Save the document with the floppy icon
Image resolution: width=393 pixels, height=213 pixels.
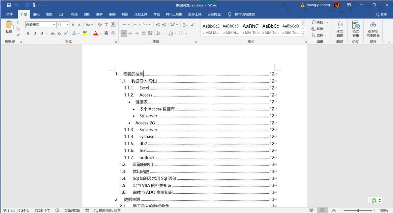tap(9, 5)
